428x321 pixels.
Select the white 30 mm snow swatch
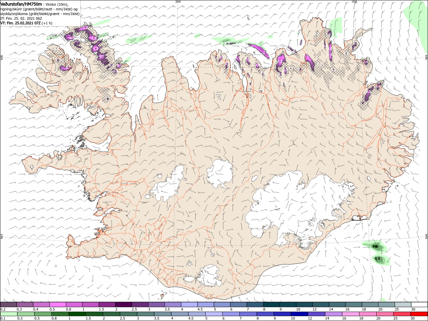[419, 304]
